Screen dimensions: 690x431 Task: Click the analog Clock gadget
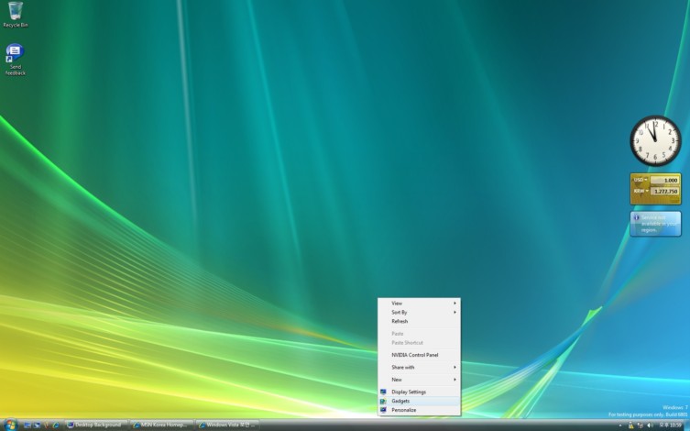tap(655, 141)
